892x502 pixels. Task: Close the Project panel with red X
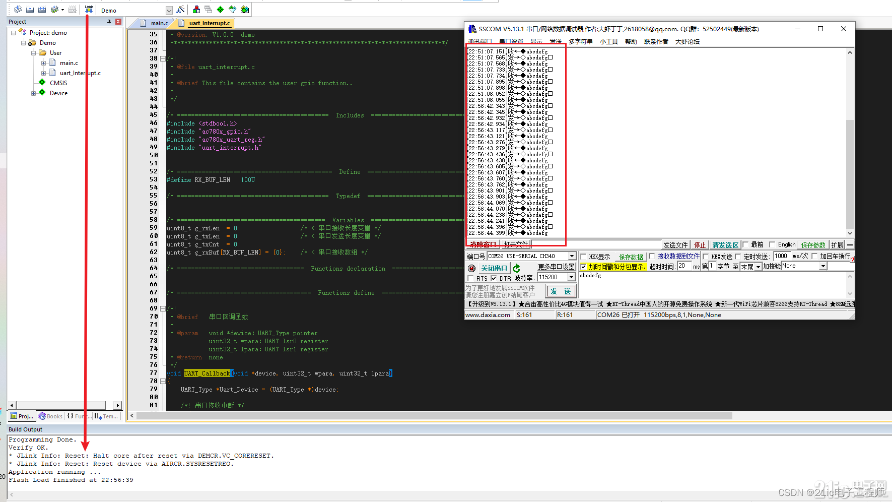coord(118,22)
